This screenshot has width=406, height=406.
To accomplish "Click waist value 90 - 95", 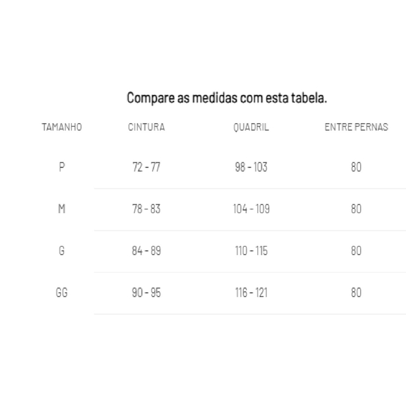I will point(147,292).
